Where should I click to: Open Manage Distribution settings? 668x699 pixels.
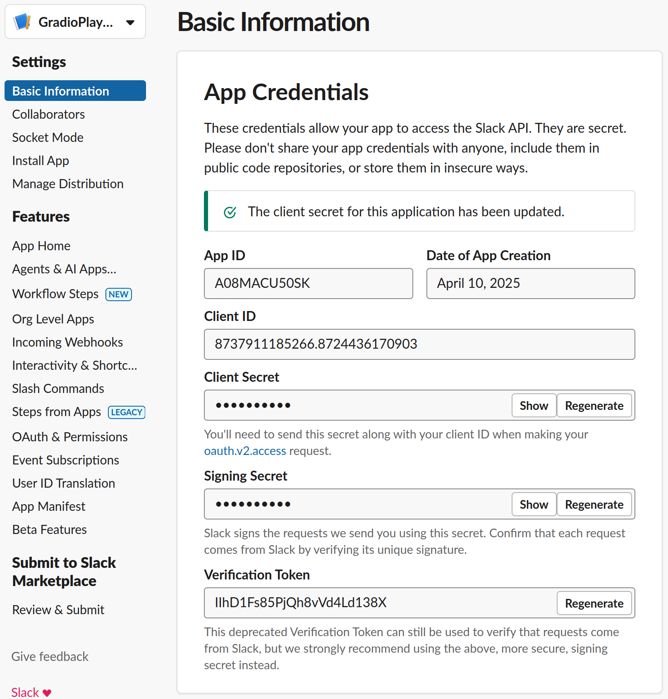click(x=68, y=184)
